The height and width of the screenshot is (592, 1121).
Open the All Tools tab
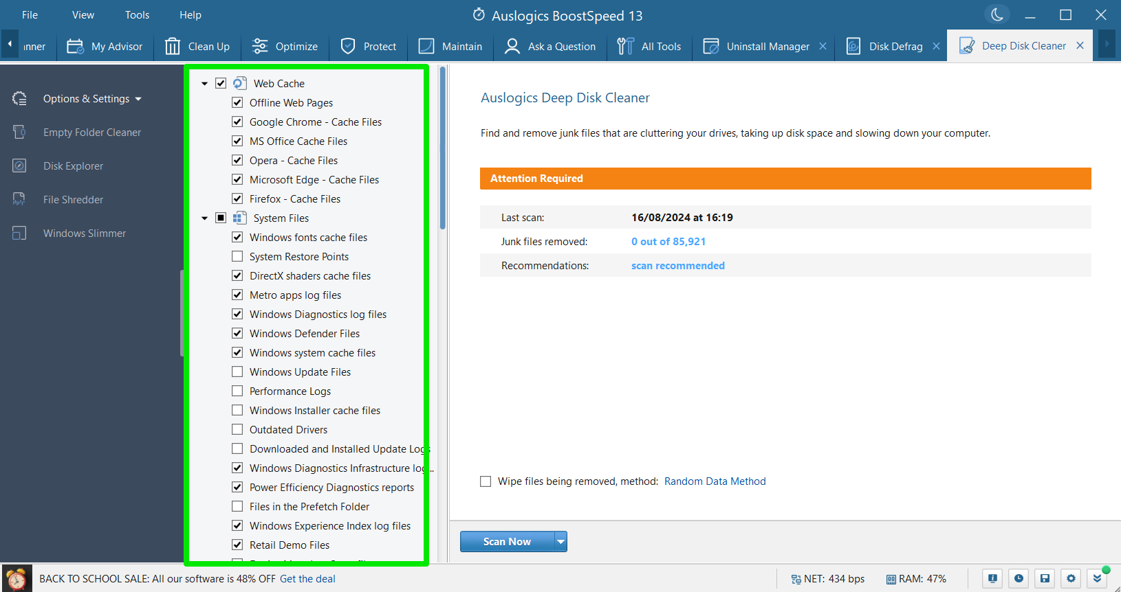tap(649, 46)
